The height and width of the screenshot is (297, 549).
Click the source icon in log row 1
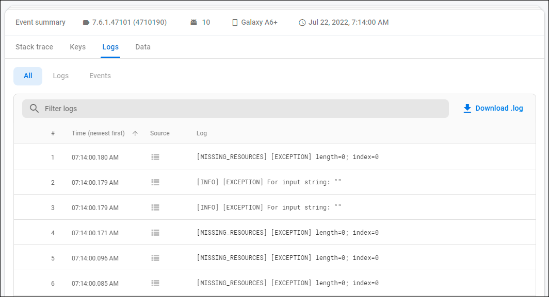pos(155,157)
